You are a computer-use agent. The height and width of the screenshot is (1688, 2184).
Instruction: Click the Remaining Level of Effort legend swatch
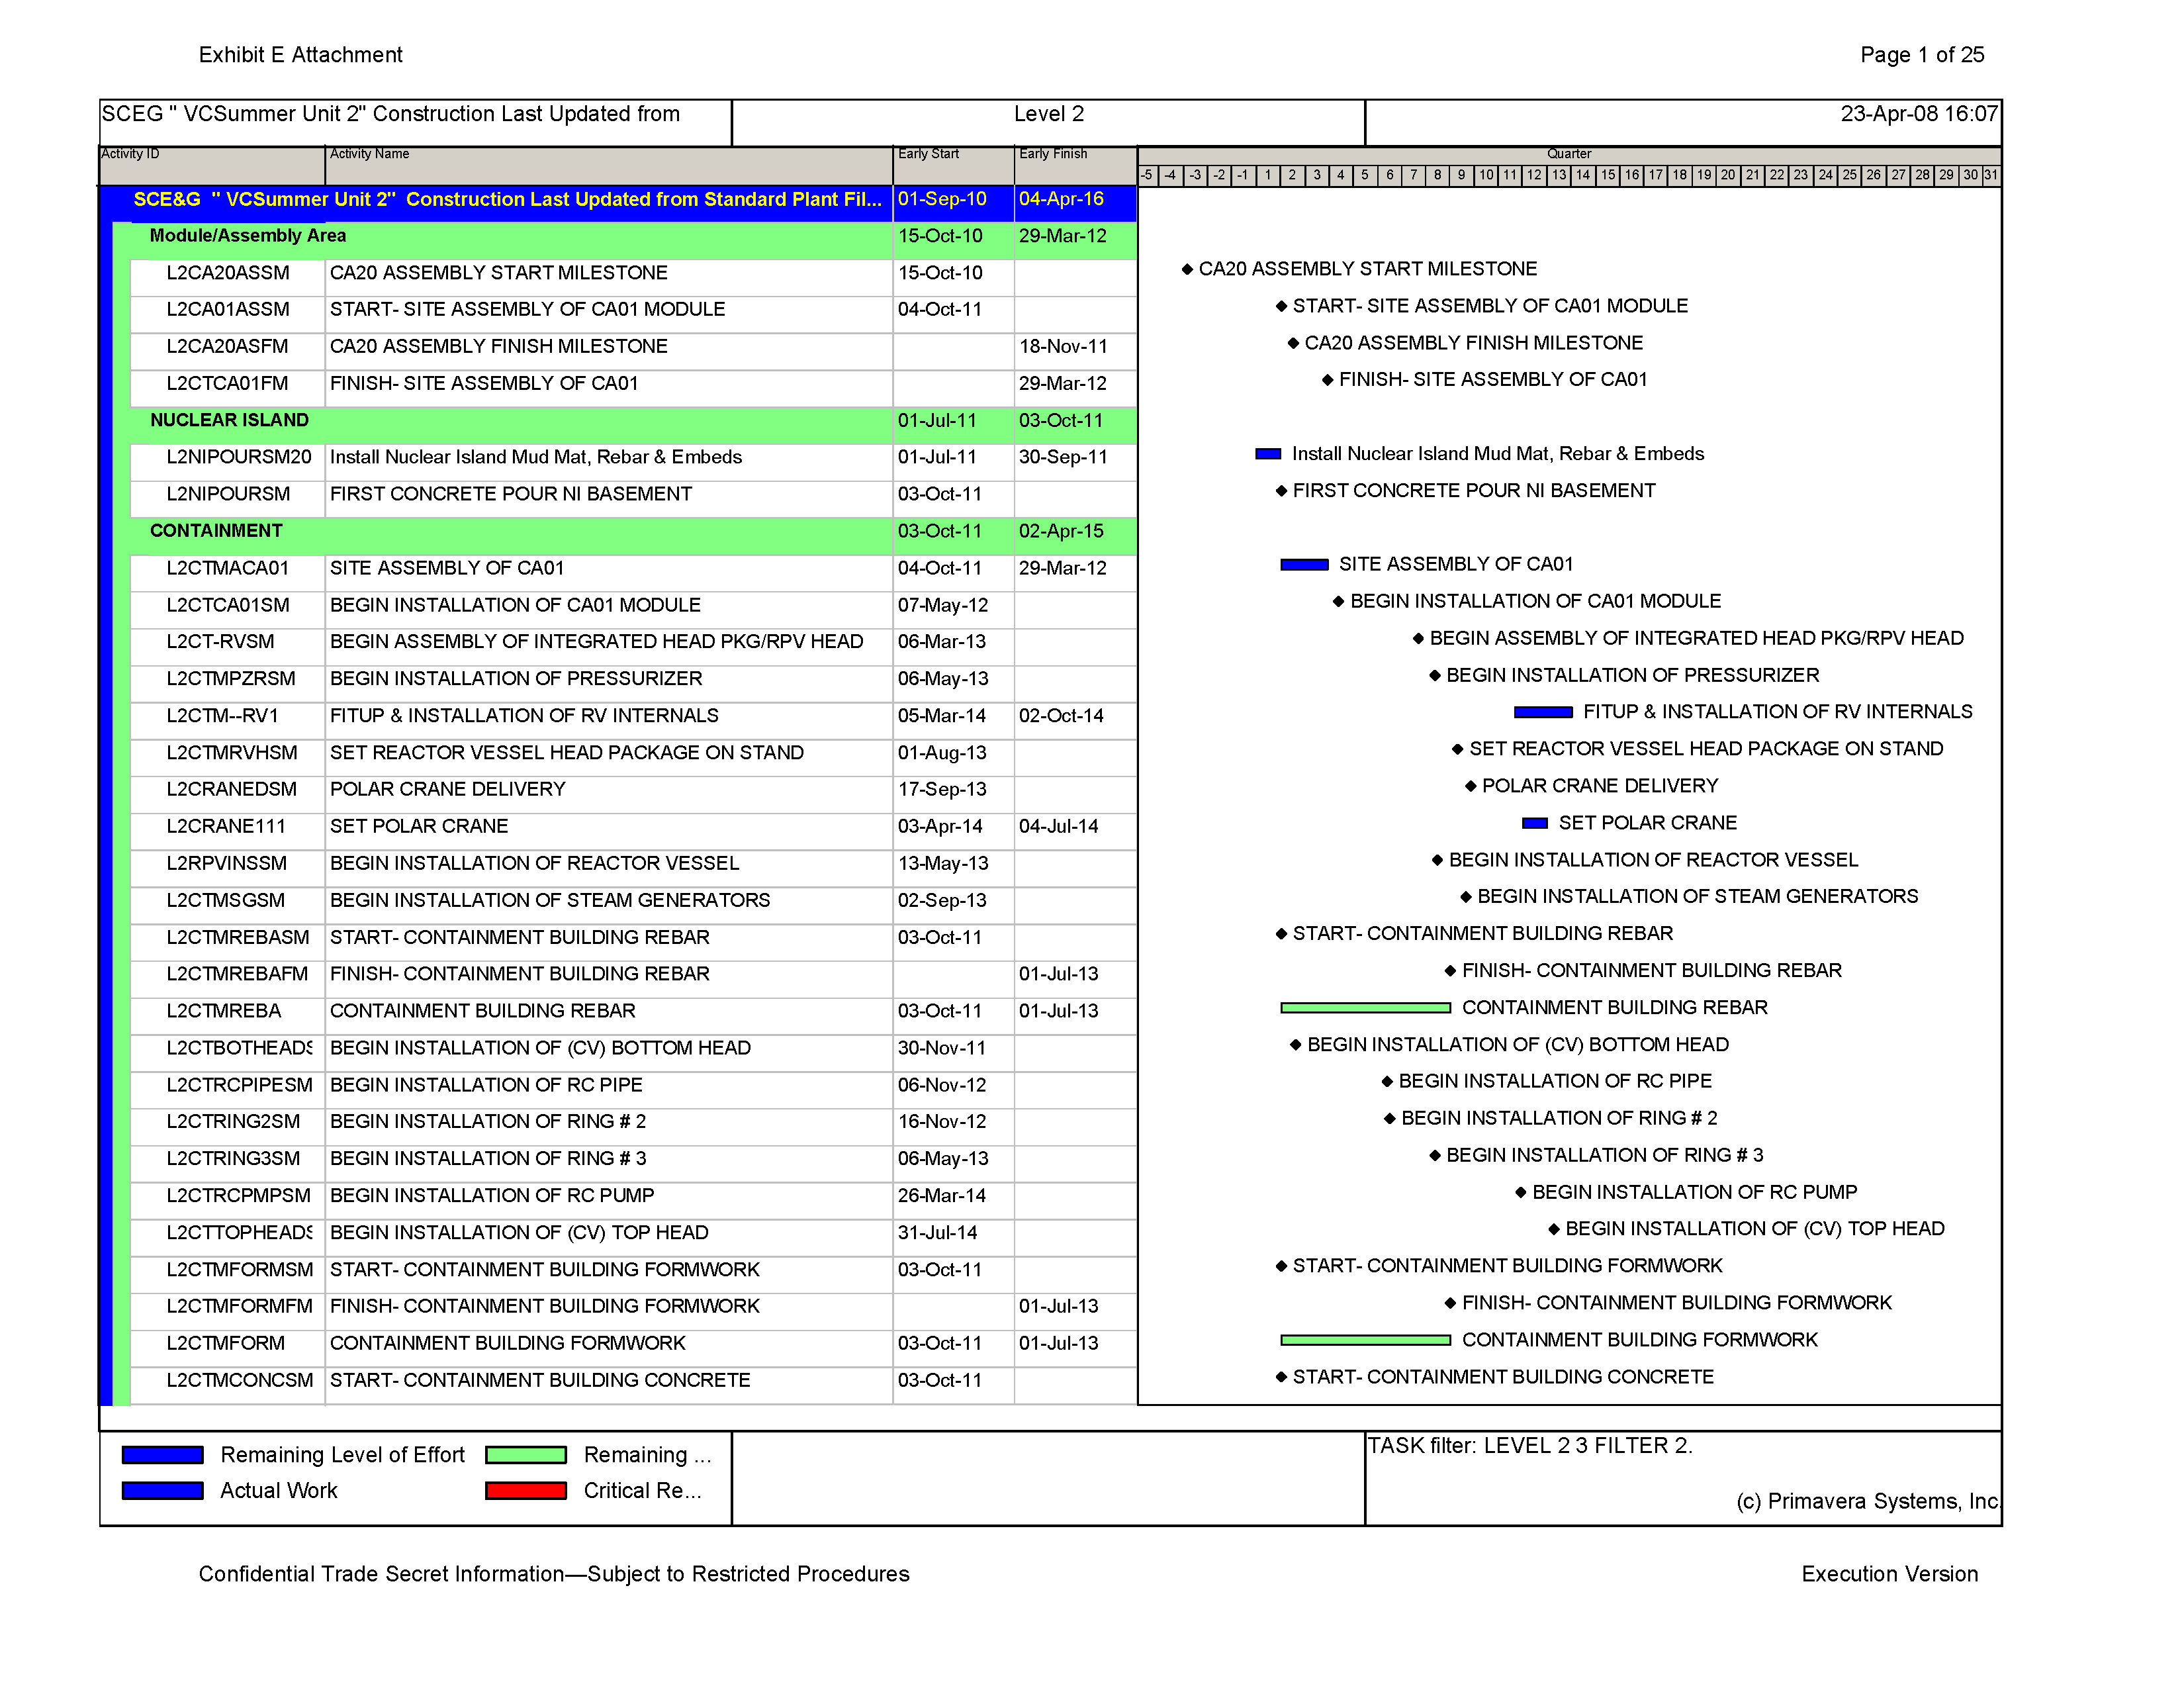[162, 1455]
